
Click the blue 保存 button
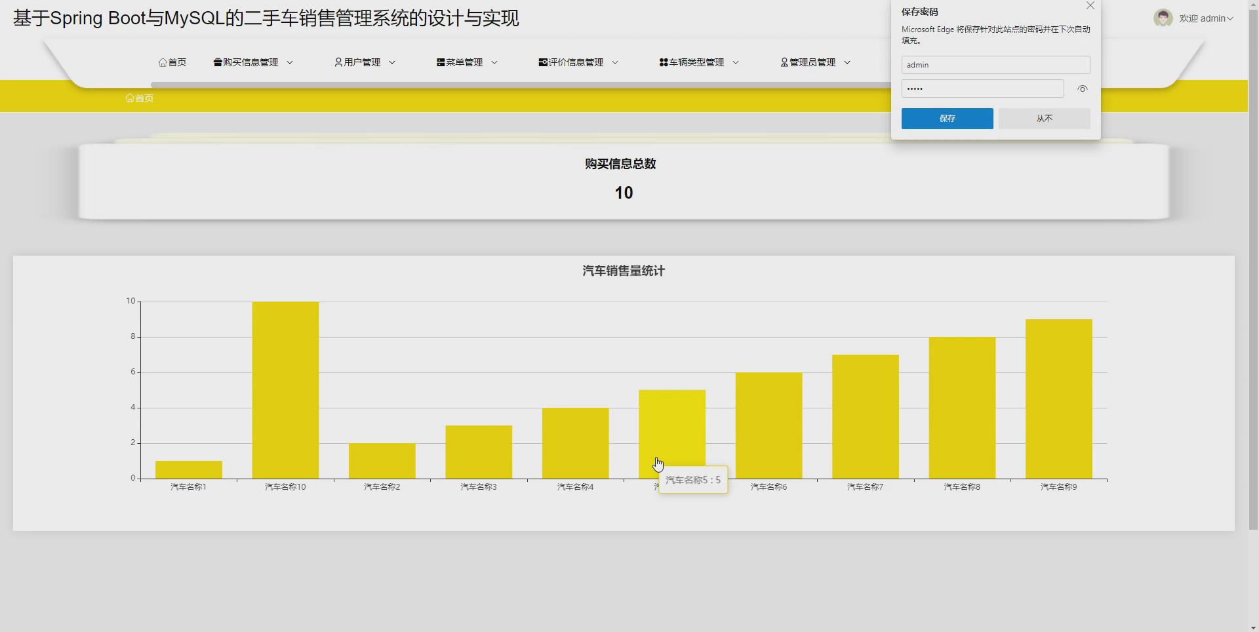click(x=948, y=119)
